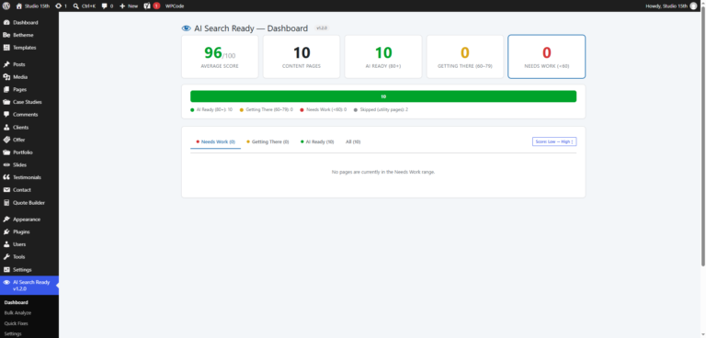Click the Needs Work (<60): 0 legend entry
706x338 pixels.
tap(324, 109)
